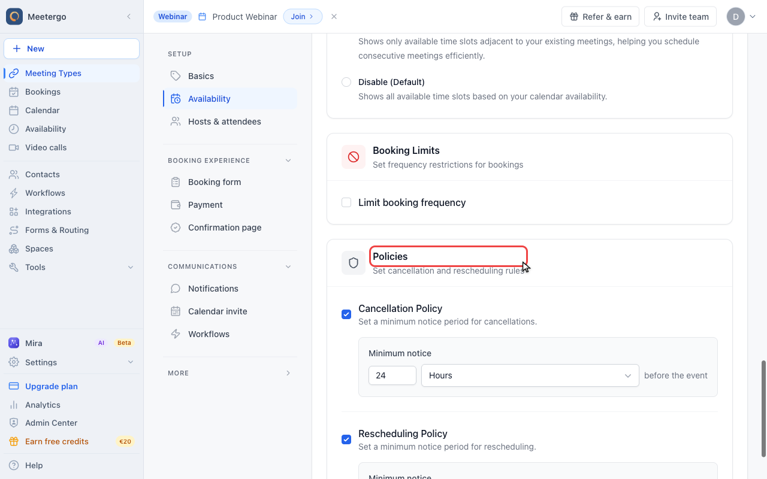Click the Policies heading text
Screen dimensions: 767x479
point(390,256)
